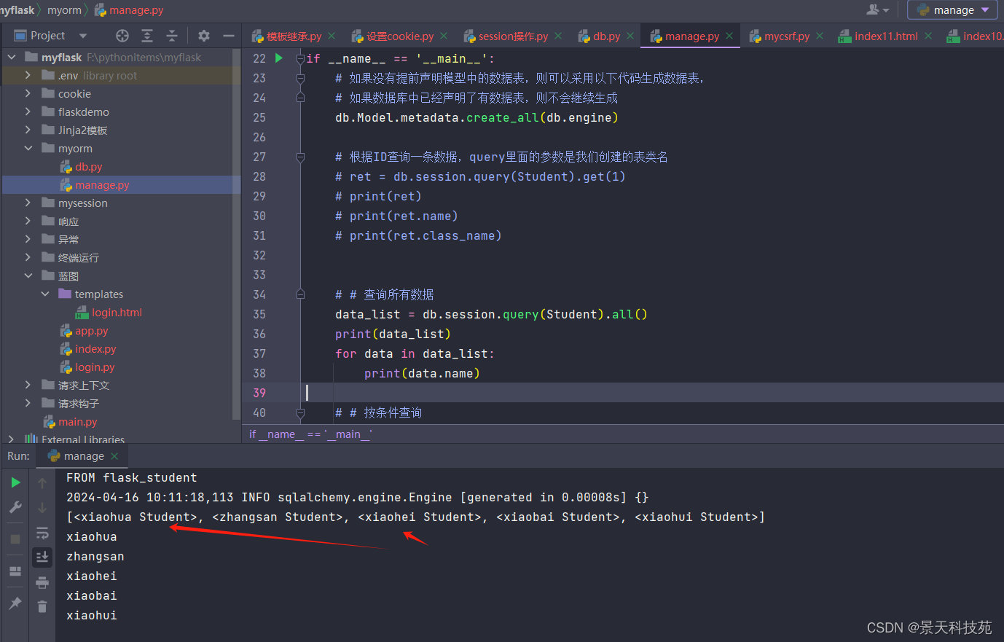This screenshot has width=1004, height=642.
Task: Open login.html in the project tree
Action: (117, 312)
